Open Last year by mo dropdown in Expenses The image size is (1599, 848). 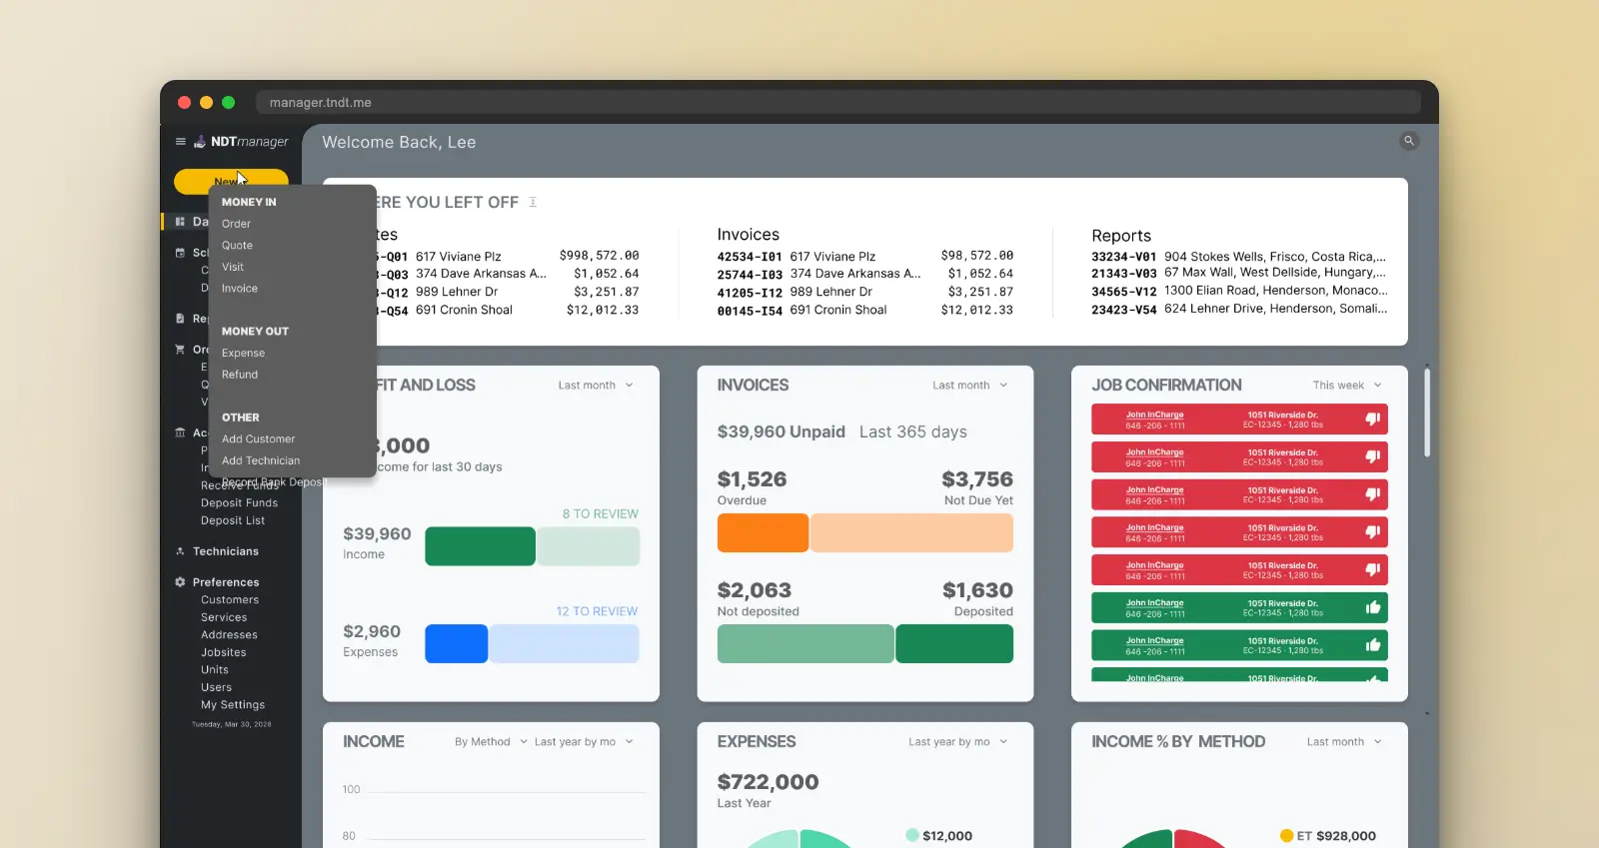pos(958,742)
